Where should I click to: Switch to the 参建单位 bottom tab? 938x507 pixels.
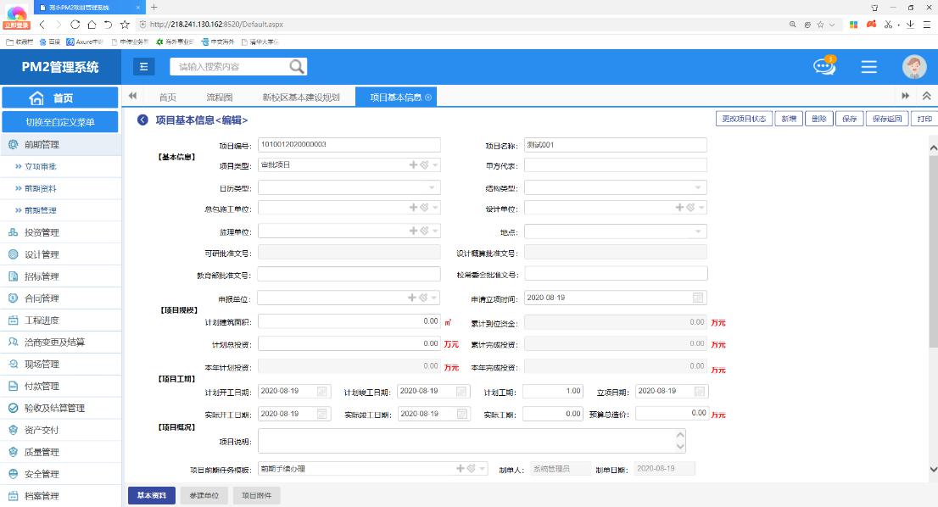tap(204, 495)
